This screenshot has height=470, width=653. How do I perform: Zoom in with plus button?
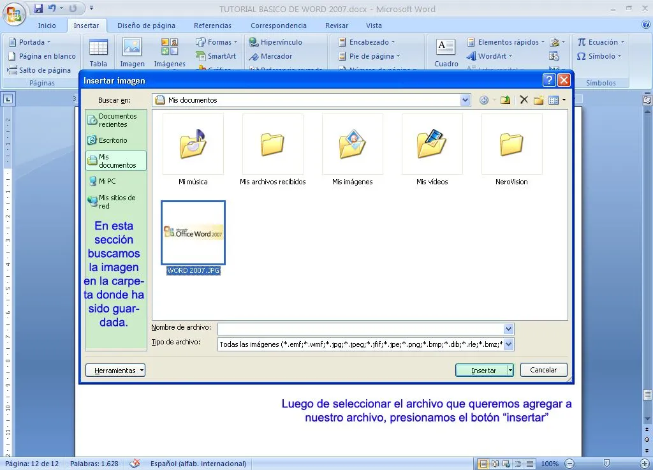pyautogui.click(x=645, y=464)
